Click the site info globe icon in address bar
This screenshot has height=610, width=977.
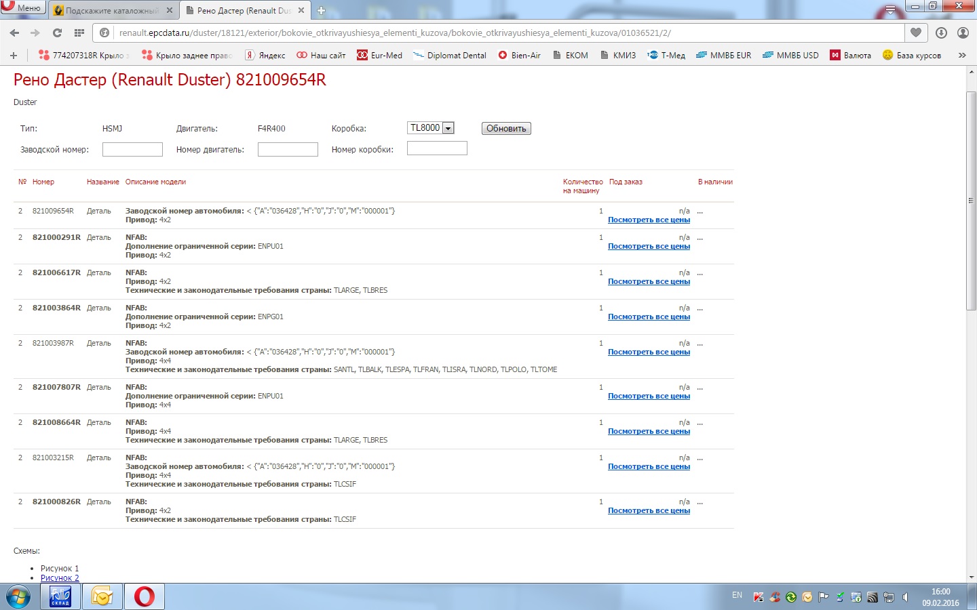tap(104, 33)
